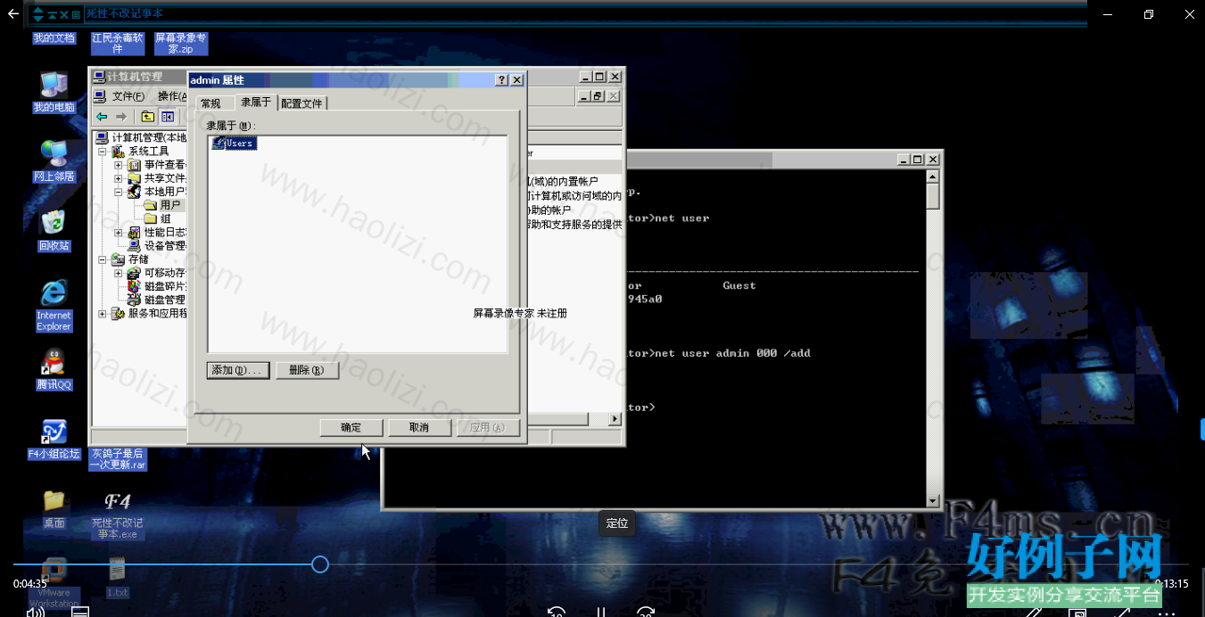1205x617 pixels.
Task: Click Back arrow in 计算机管理 toolbar
Action: (102, 117)
